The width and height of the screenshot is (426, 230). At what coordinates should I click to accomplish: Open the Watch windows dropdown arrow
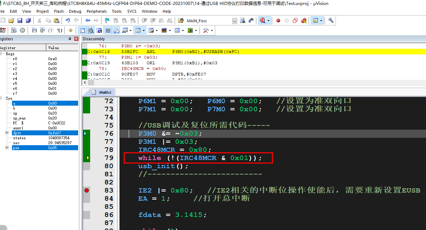(x=131, y=31)
